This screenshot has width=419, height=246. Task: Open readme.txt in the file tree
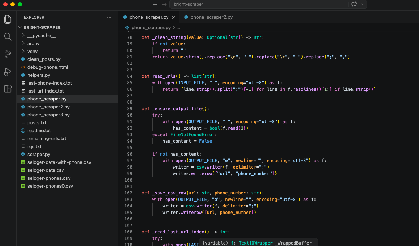pyautogui.click(x=39, y=131)
